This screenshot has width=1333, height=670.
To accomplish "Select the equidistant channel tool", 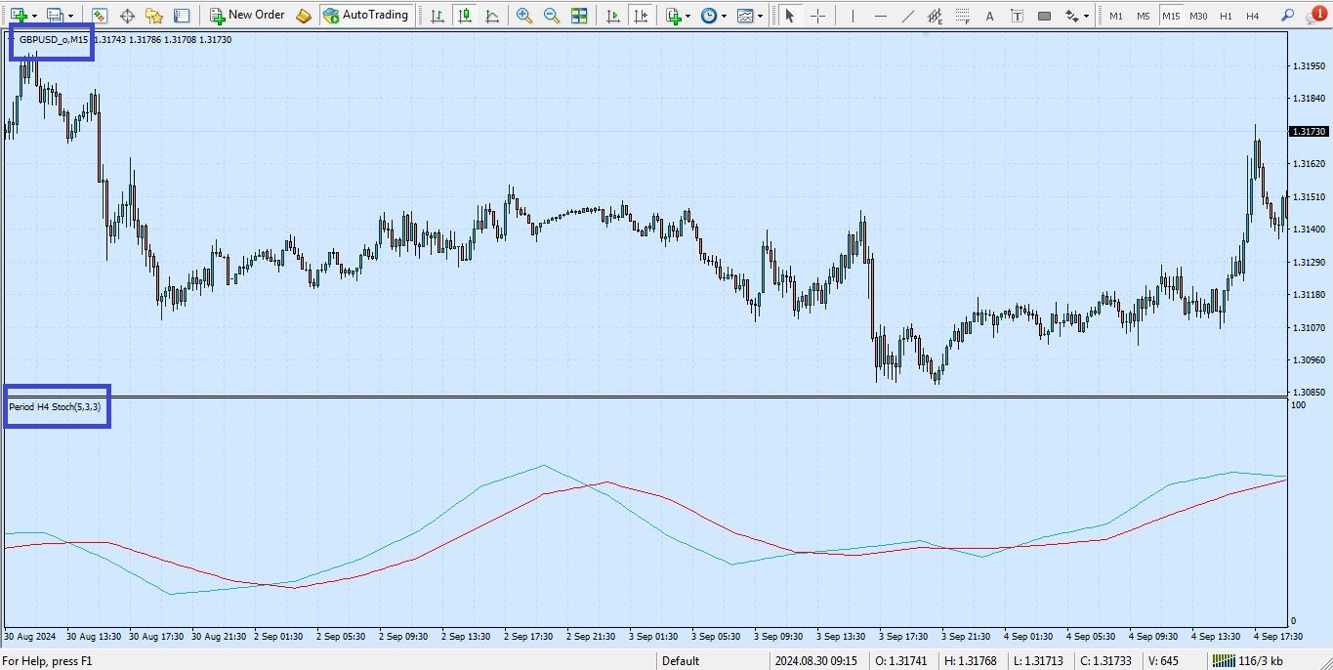I will click(x=935, y=16).
